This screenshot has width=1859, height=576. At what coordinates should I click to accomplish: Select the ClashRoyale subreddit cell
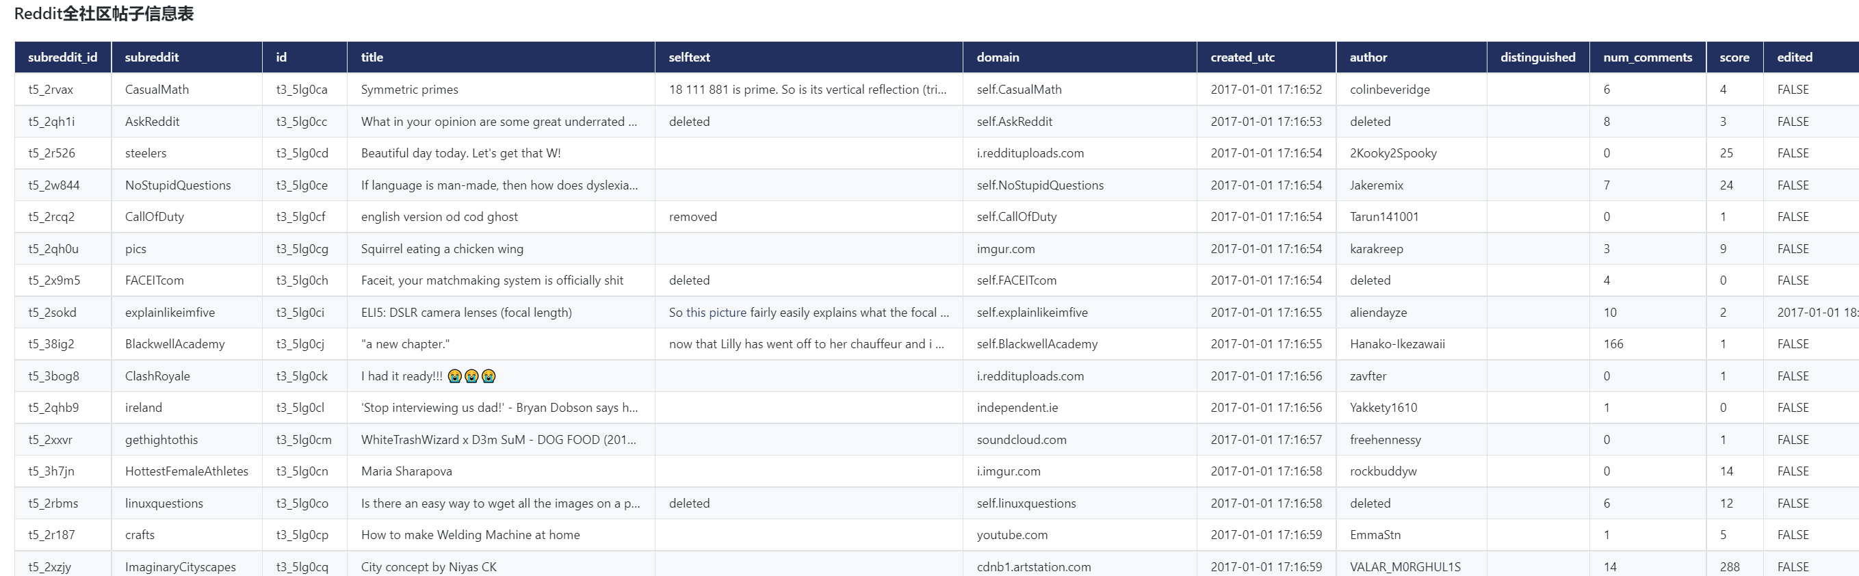tap(187, 376)
